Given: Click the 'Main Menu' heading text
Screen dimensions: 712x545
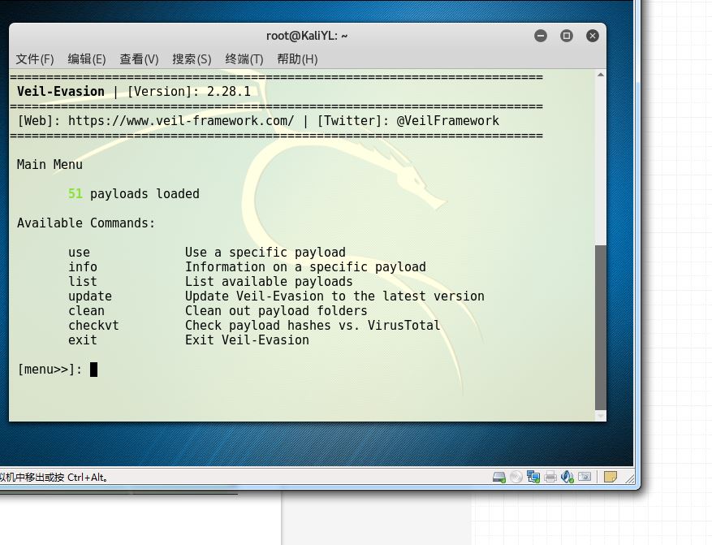Looking at the screenshot, I should point(50,164).
